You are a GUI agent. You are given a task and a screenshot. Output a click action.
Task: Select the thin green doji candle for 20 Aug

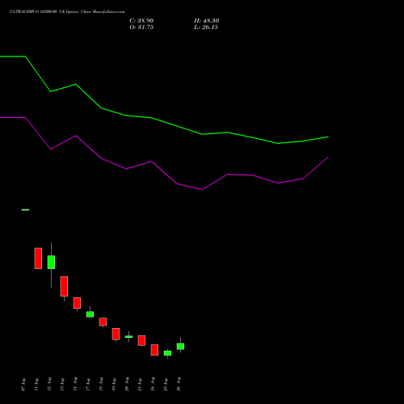tap(128, 337)
